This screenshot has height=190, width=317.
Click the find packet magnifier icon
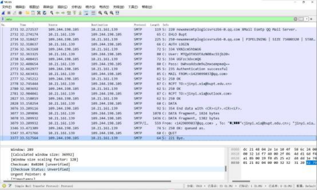click(51, 13)
